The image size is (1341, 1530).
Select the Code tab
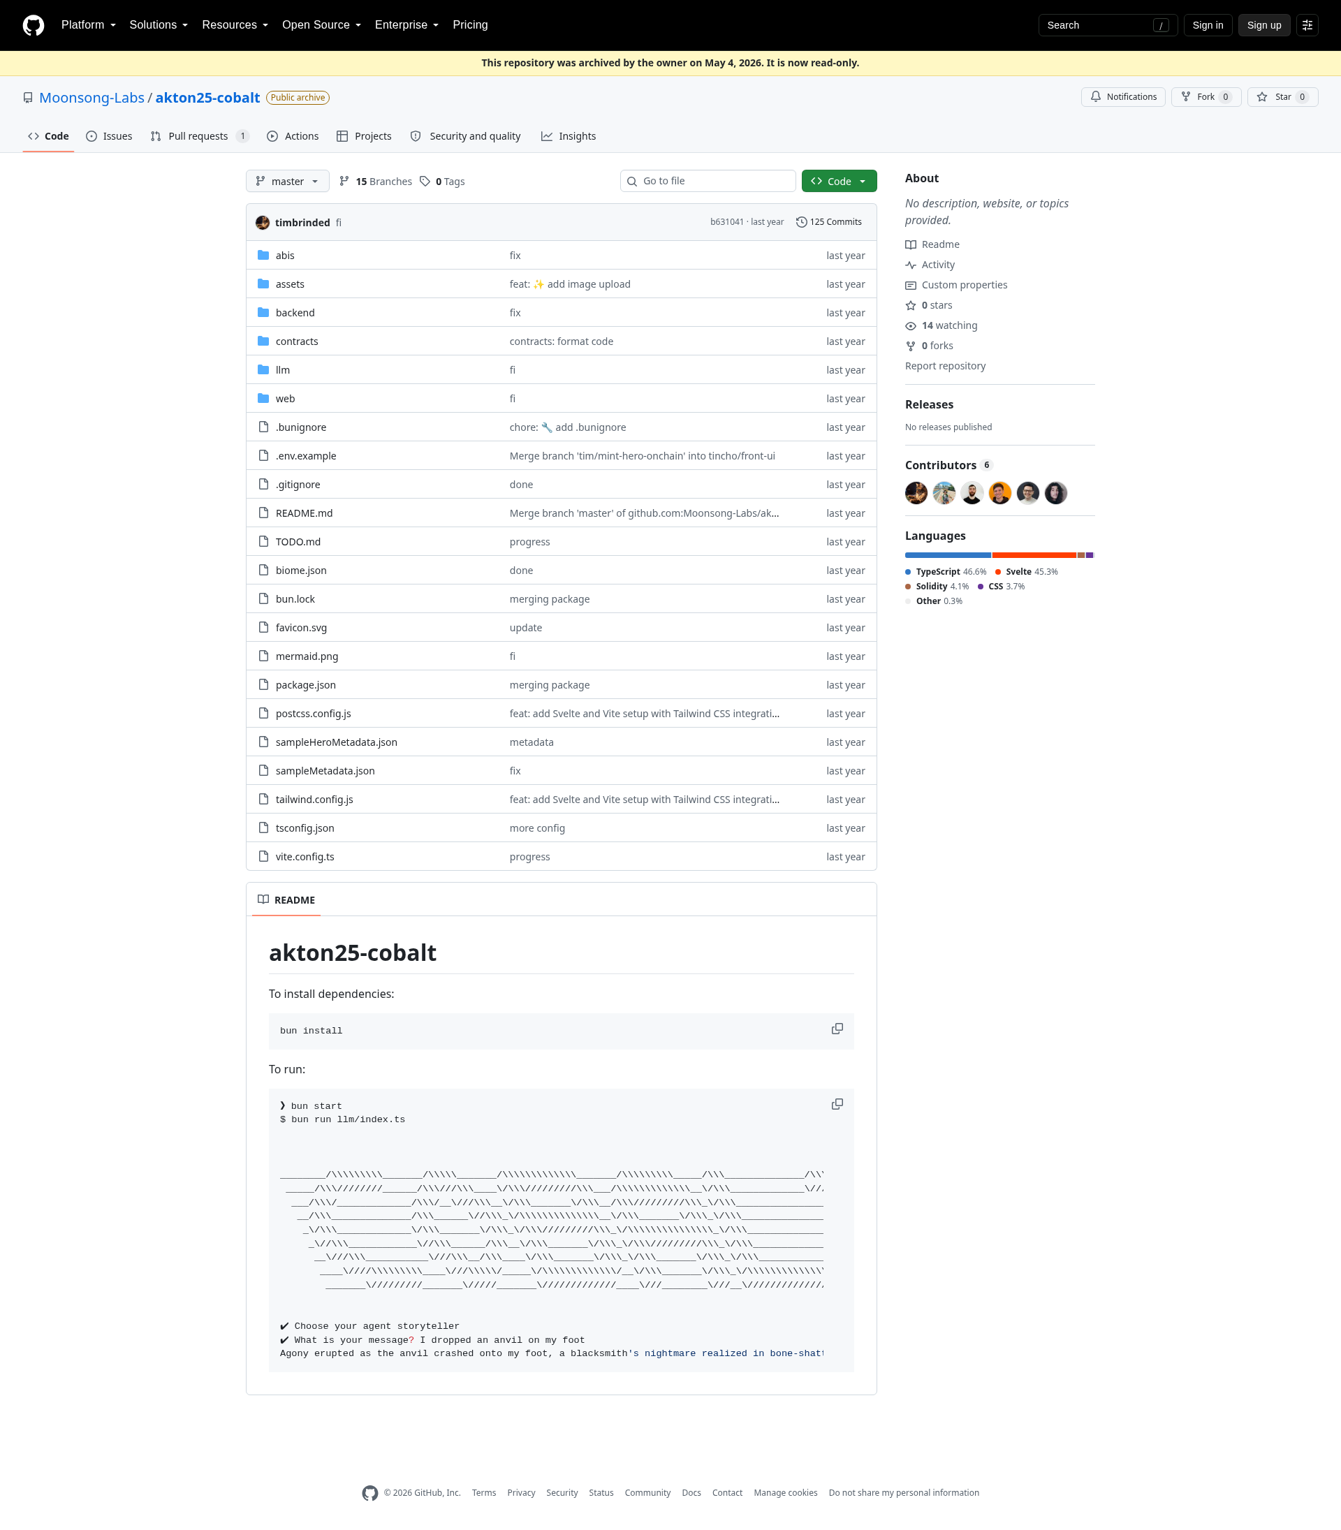click(48, 136)
